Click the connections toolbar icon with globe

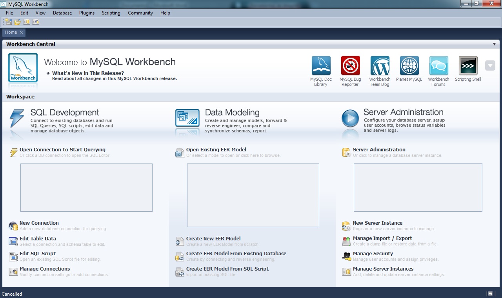[x=36, y=22]
